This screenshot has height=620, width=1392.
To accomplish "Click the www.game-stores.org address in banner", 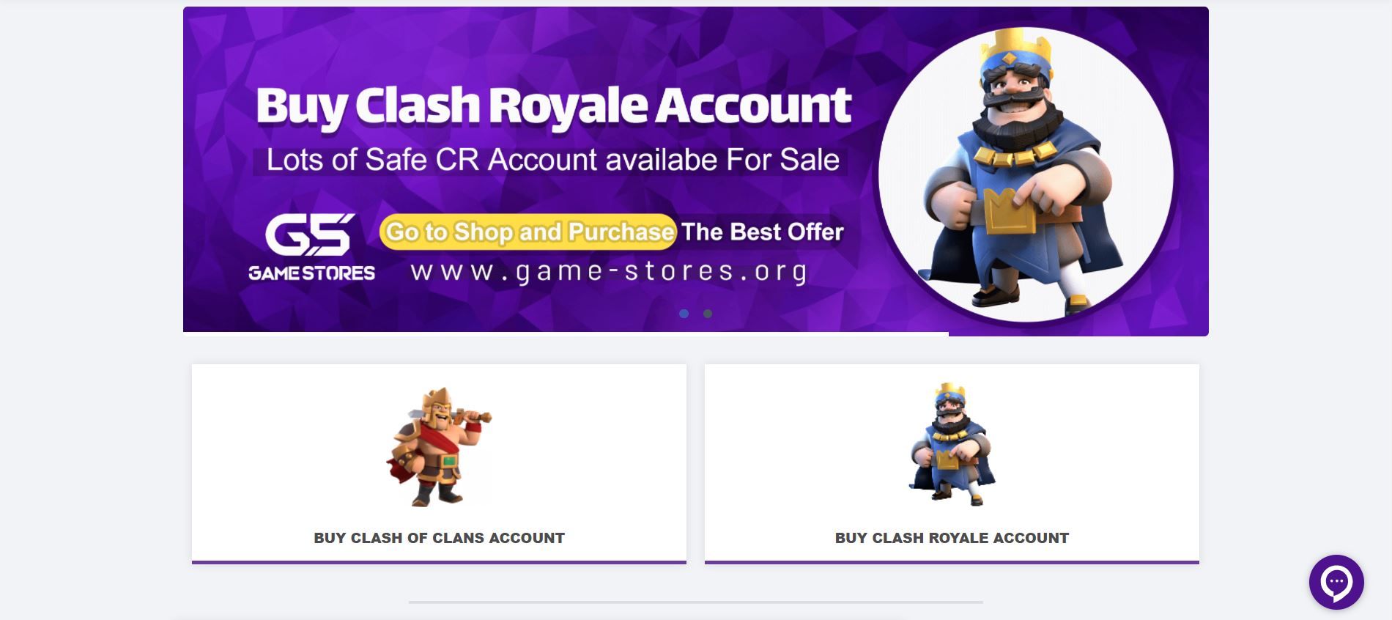I will 609,272.
